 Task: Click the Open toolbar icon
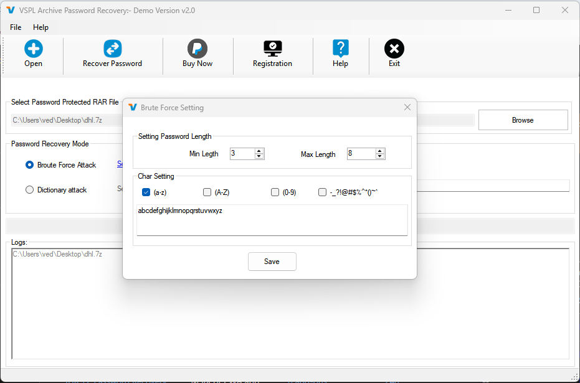(33, 48)
